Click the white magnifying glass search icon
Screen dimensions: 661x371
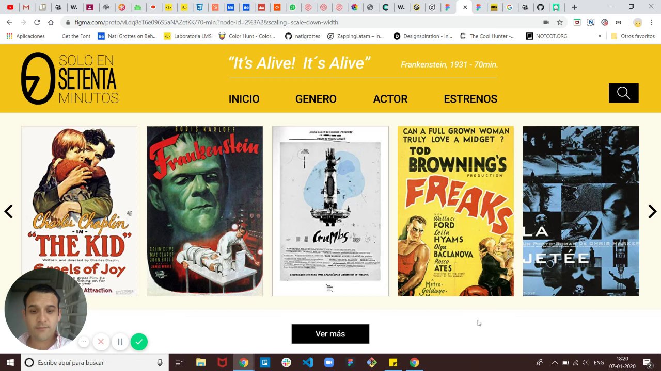tap(623, 93)
